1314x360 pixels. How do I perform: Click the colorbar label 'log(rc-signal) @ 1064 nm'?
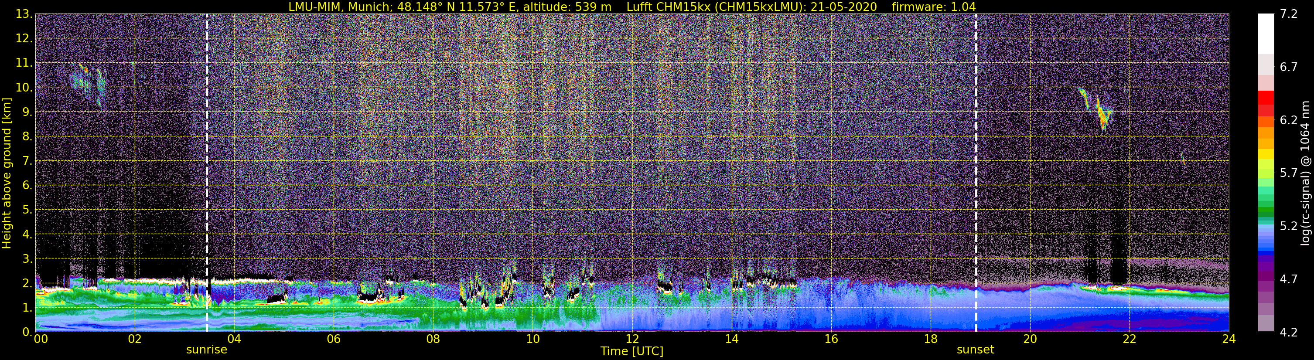pyautogui.click(x=1305, y=173)
